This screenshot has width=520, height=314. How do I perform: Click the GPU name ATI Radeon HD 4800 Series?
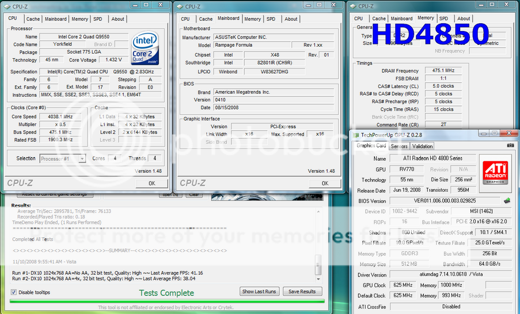click(x=433, y=158)
